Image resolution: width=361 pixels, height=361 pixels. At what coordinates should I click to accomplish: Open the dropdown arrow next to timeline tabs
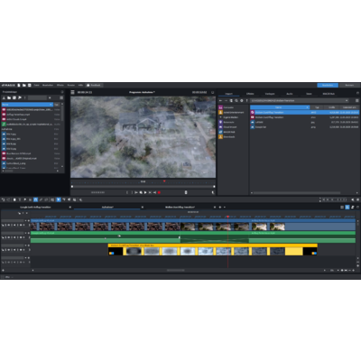[225, 207]
